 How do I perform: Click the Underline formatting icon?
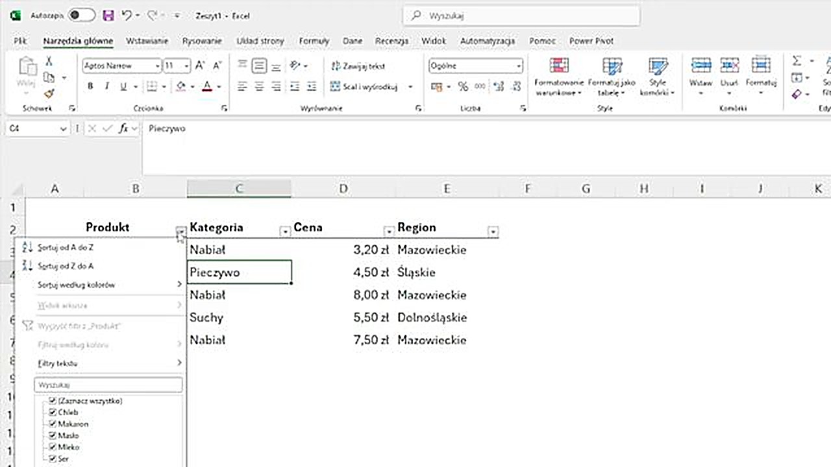click(x=123, y=87)
